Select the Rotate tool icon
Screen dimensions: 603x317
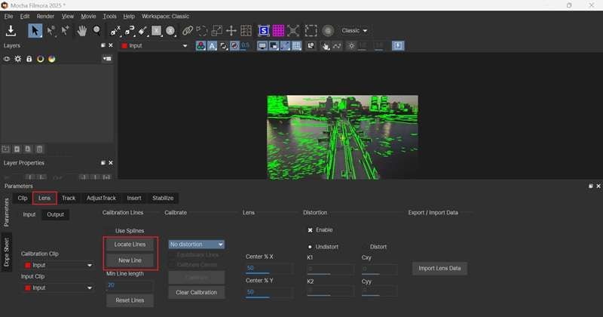(202, 30)
